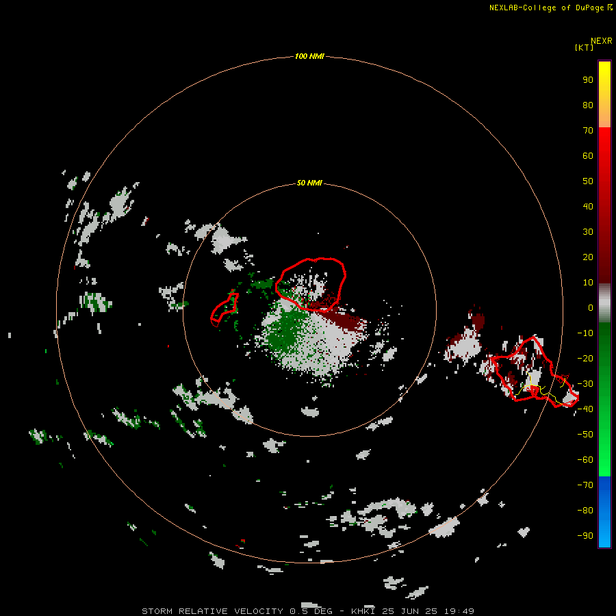Click the 100 NMI range ring label
The image size is (616, 616).
click(309, 56)
